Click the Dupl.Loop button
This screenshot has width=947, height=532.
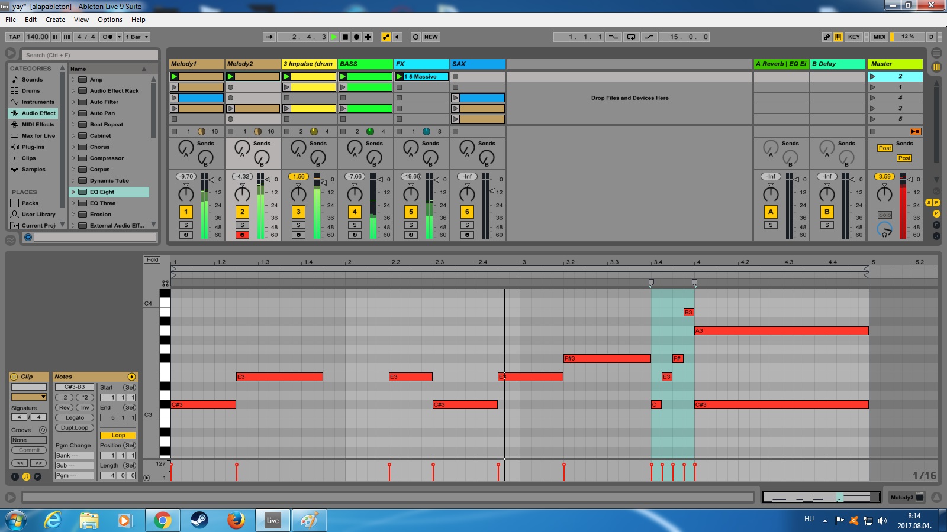[75, 427]
